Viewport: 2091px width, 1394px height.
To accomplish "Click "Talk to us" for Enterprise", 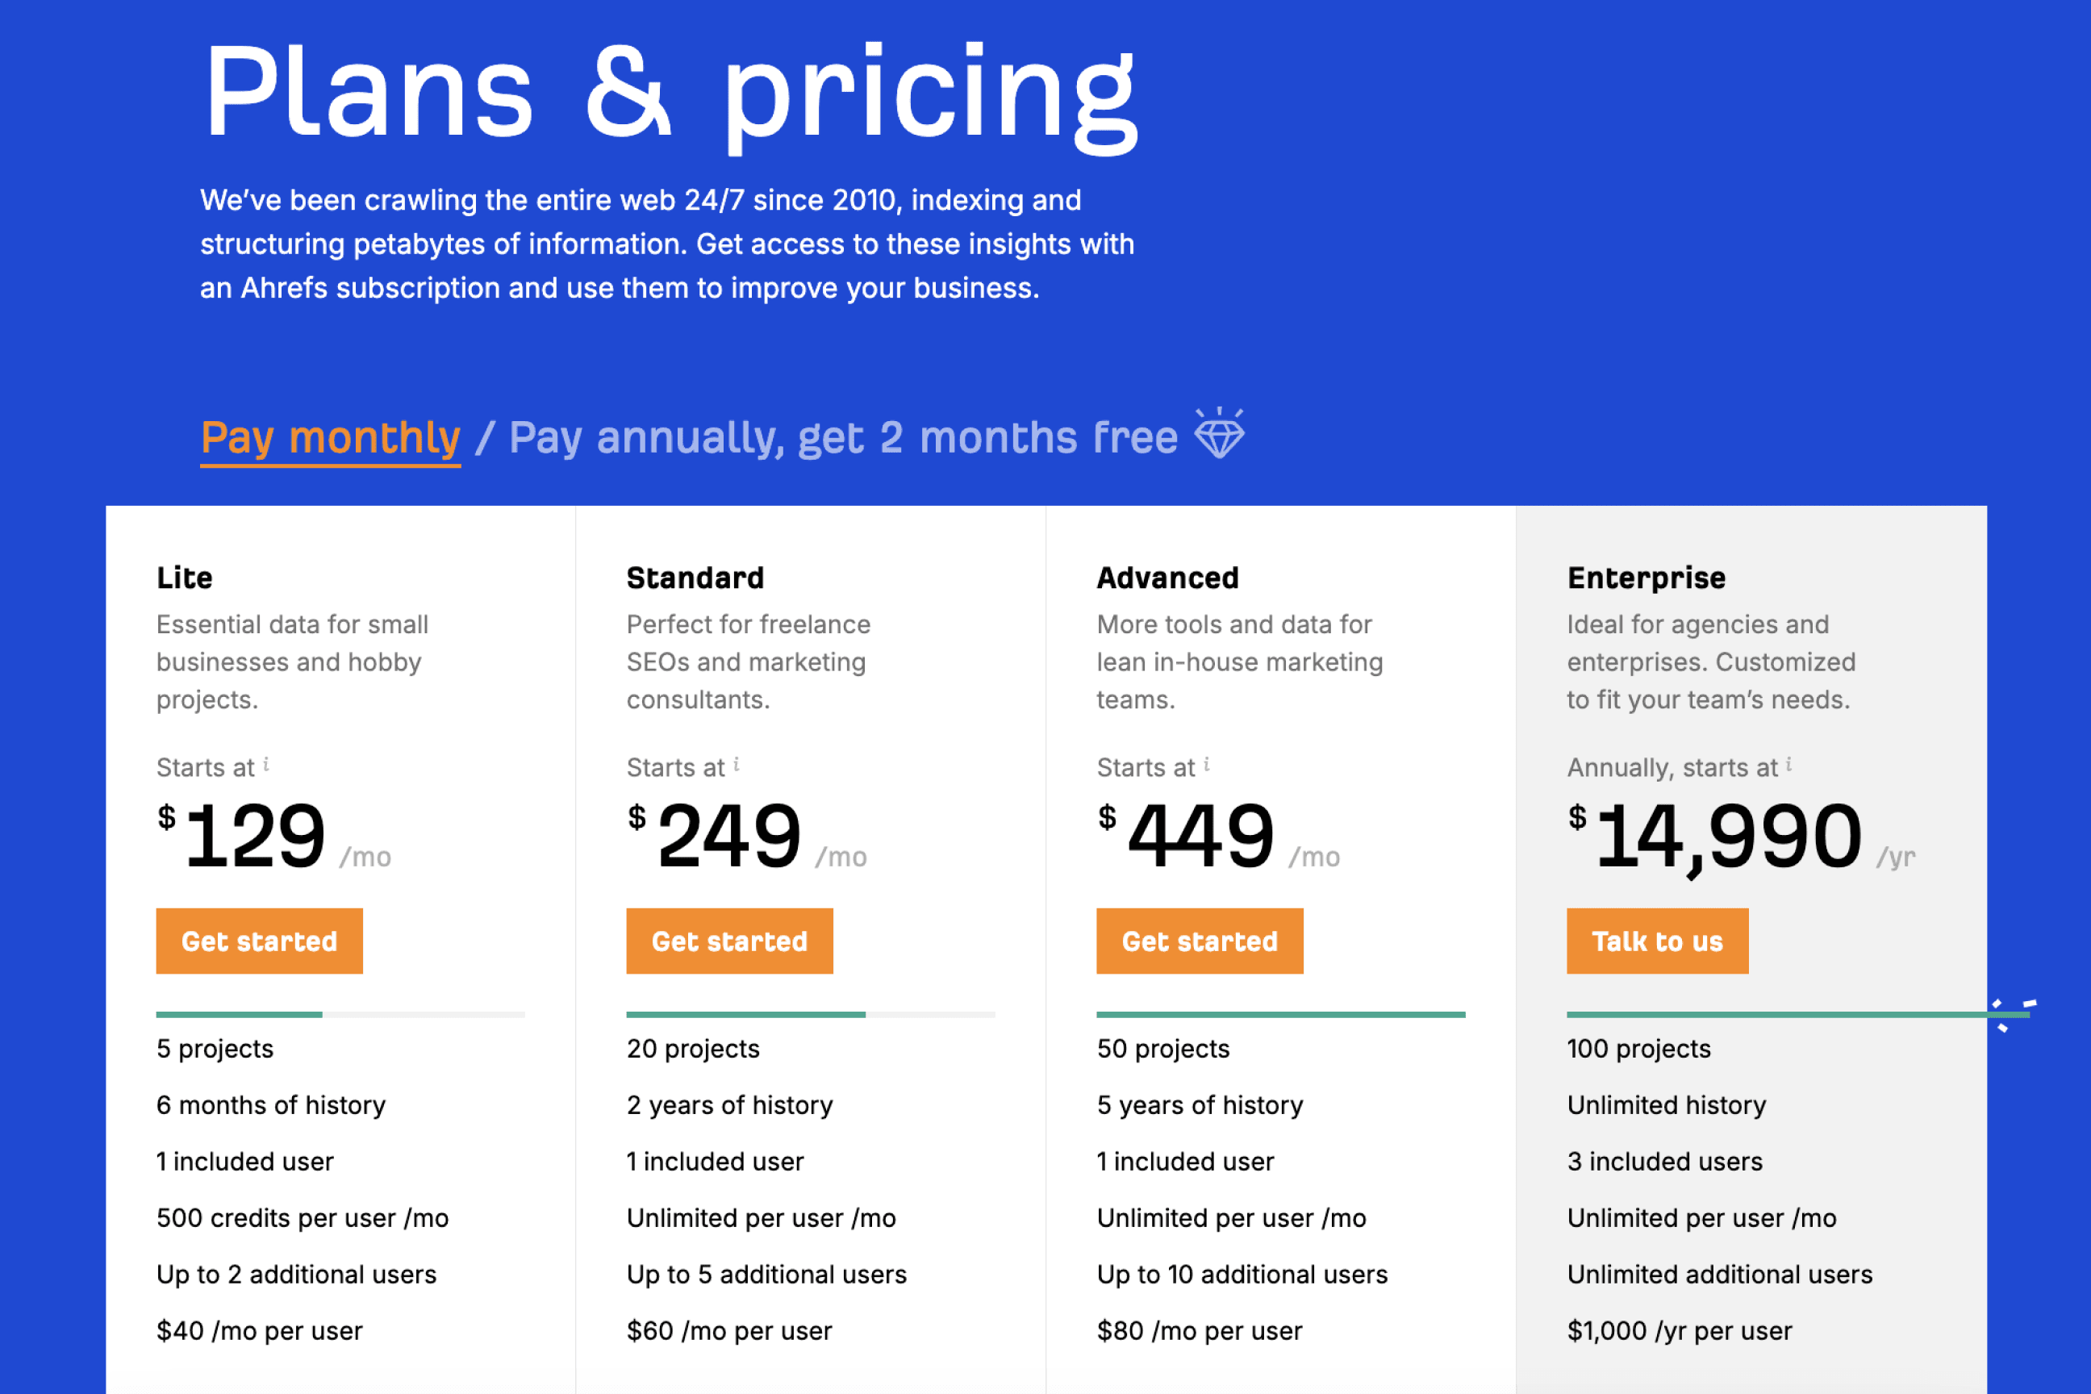I will click(1657, 941).
